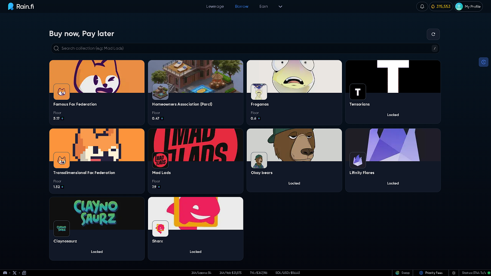Refresh the Buy now, Pay later list
The image size is (491, 276).
(x=433, y=34)
